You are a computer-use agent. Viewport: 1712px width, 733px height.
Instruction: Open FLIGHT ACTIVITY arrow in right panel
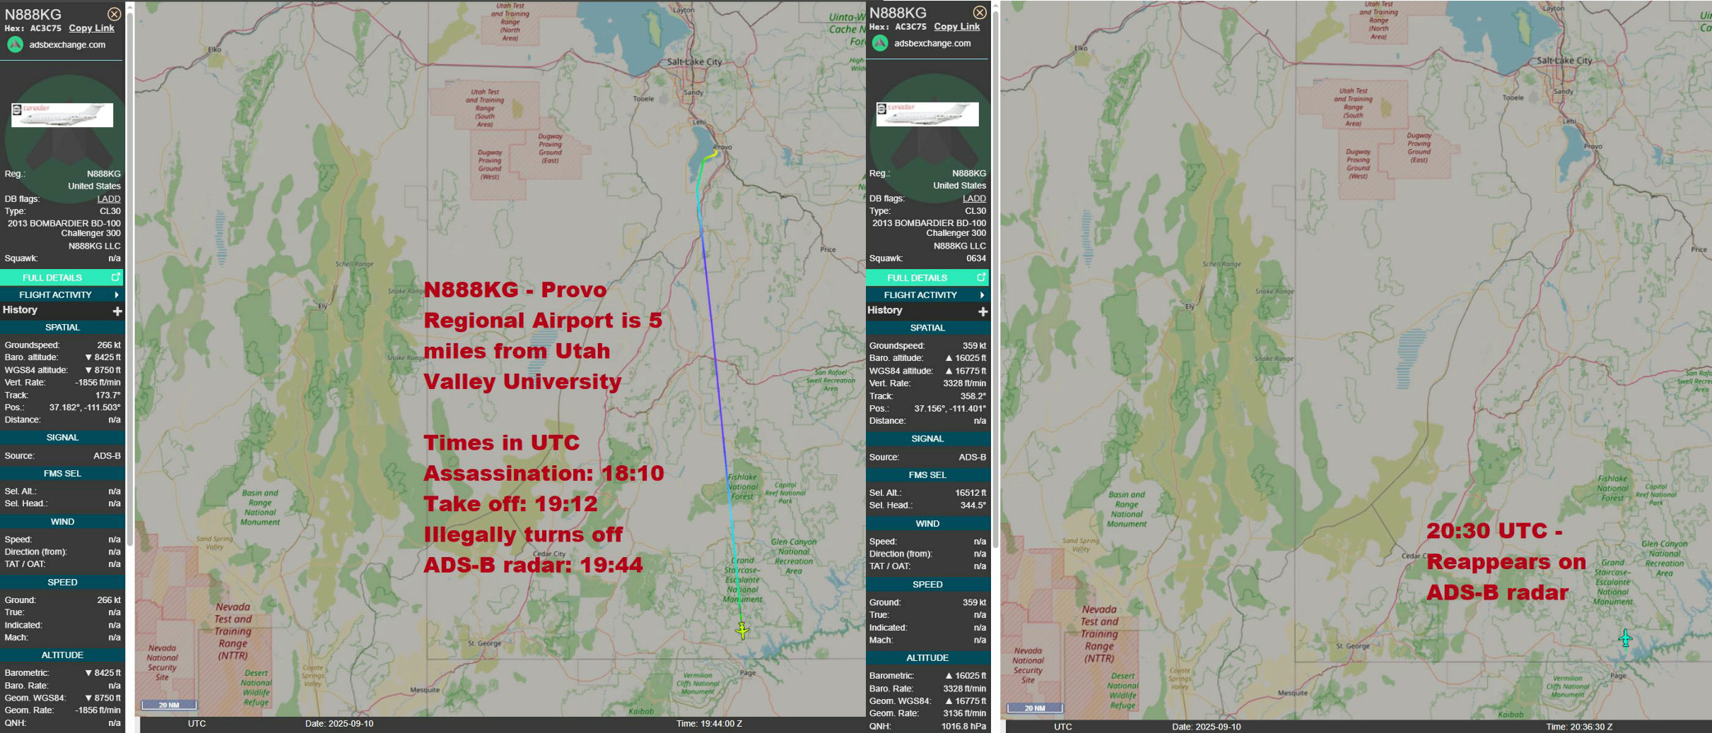[981, 295]
